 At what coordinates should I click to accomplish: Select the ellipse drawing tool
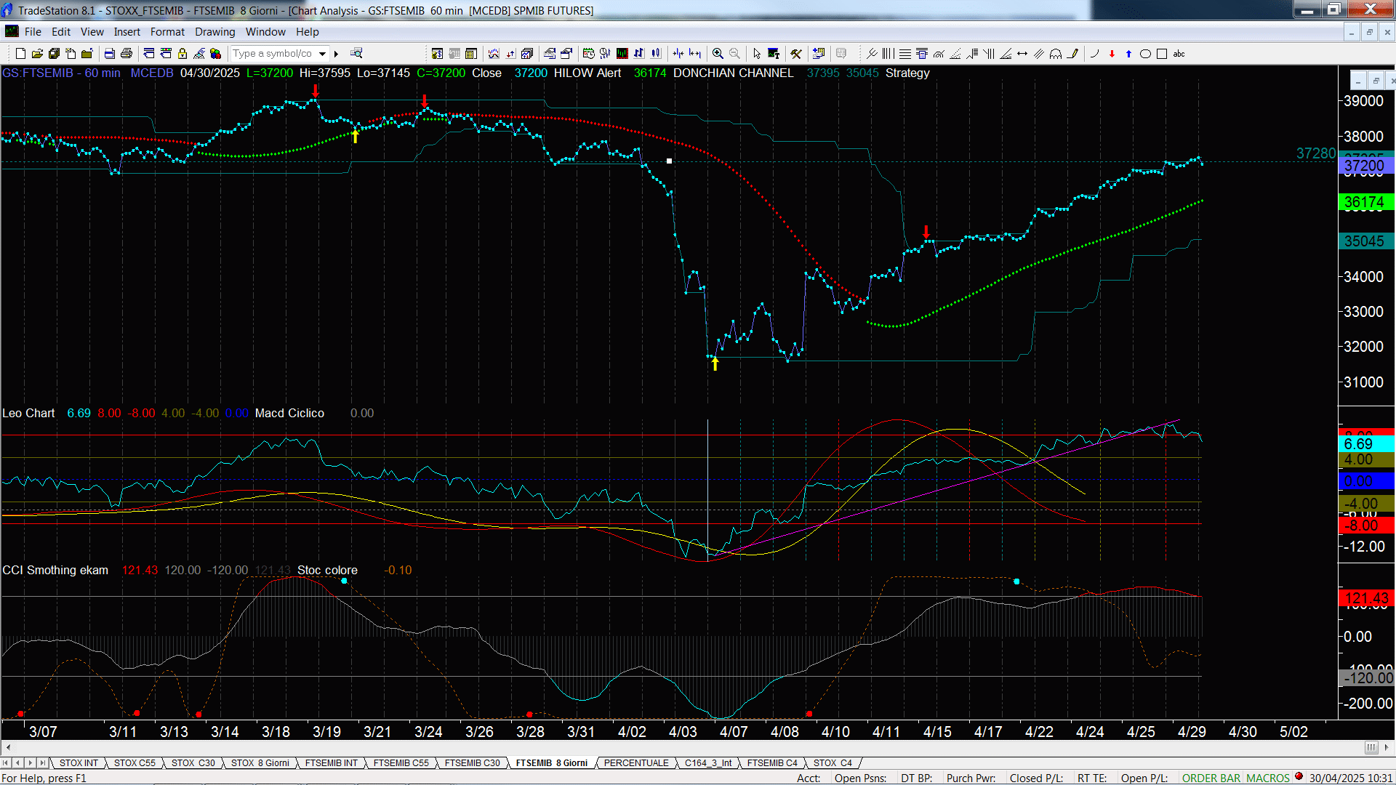click(x=1145, y=53)
